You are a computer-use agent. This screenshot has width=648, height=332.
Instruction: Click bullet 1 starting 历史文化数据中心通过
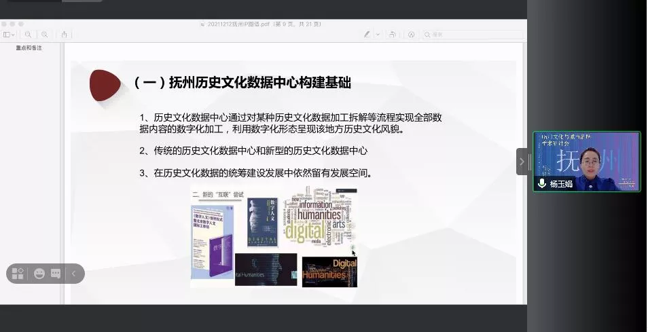pos(291,123)
